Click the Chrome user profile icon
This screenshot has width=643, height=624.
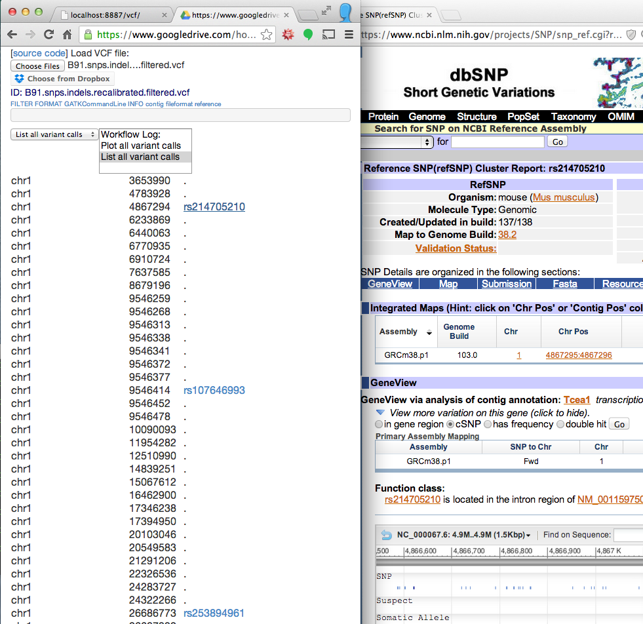[346, 12]
